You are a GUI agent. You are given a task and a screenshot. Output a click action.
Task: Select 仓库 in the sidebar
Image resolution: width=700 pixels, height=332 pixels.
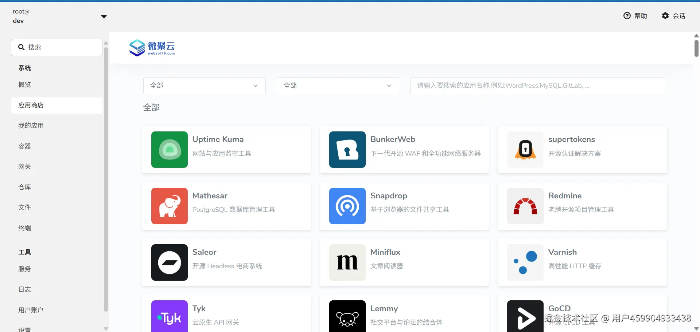57,187
